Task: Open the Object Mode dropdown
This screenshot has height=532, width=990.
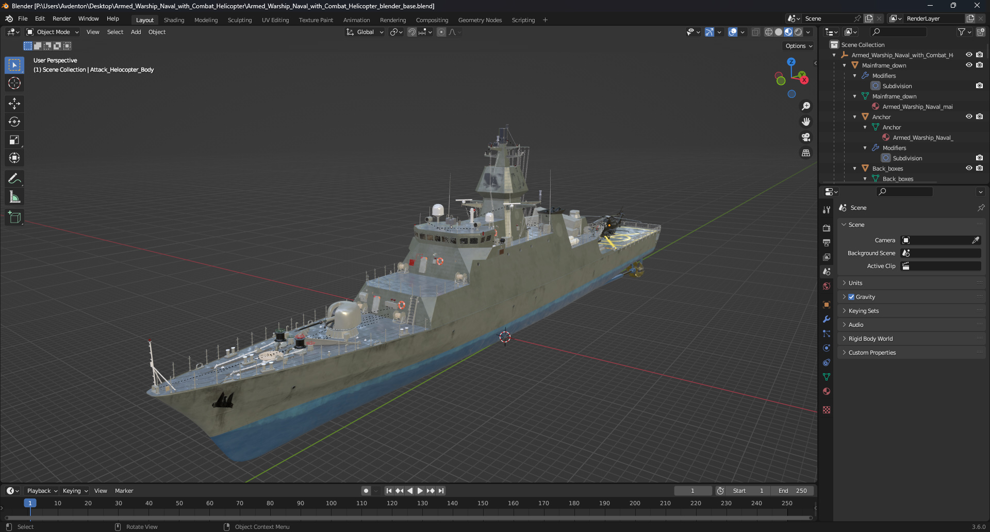Action: point(53,32)
